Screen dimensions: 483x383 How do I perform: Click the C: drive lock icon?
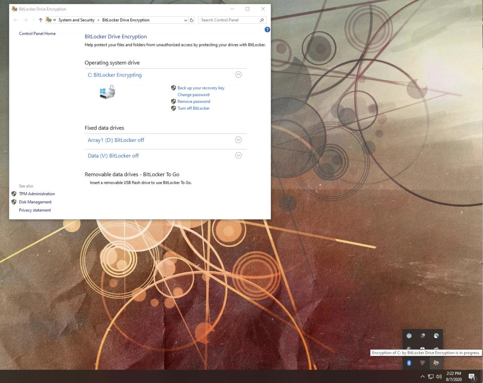(107, 92)
